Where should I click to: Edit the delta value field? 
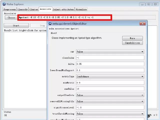110,64
